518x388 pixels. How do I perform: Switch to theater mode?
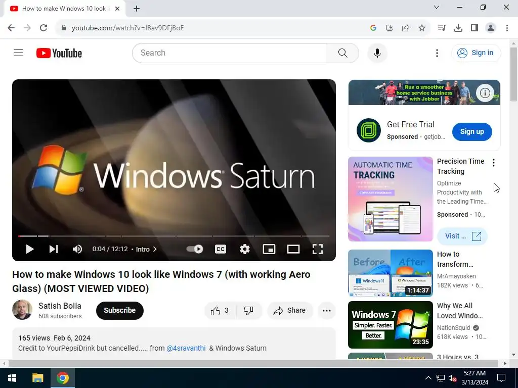pos(293,249)
